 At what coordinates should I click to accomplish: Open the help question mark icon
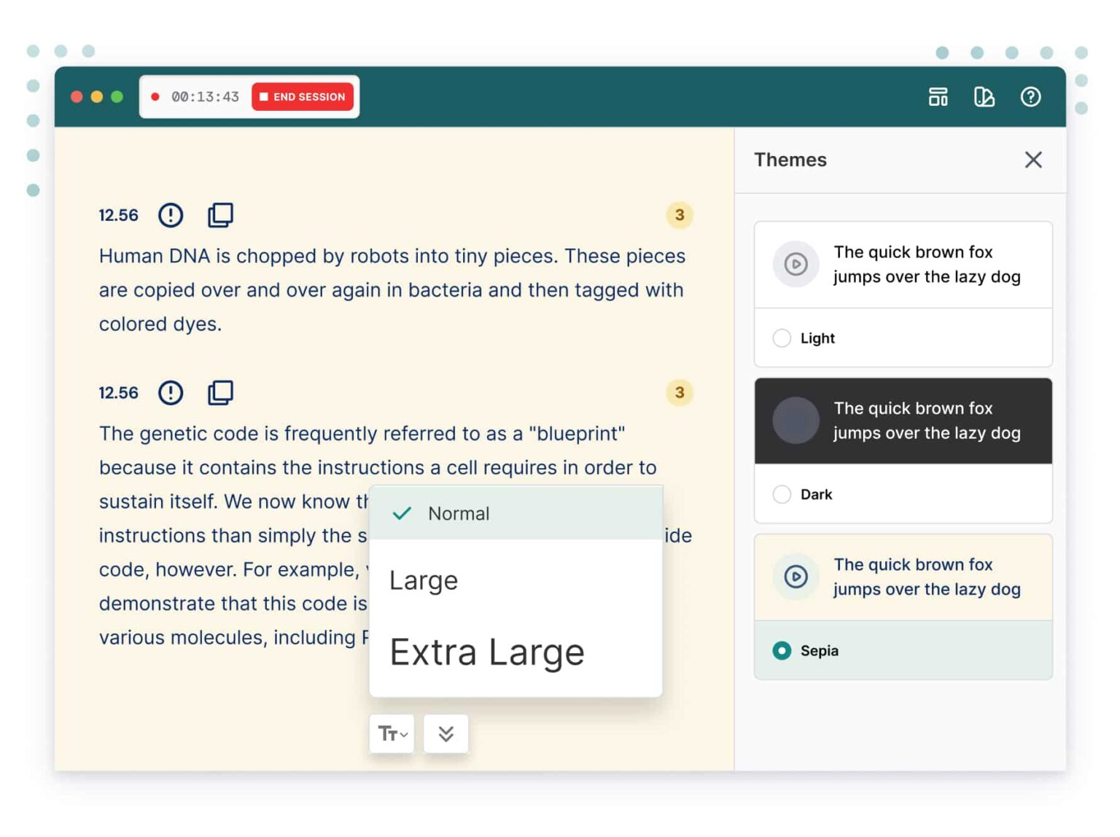[1030, 97]
